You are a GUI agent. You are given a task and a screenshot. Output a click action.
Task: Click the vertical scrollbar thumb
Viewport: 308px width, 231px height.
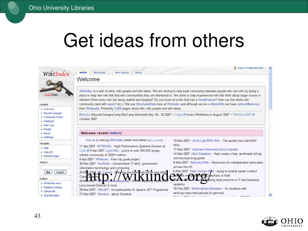tap(270, 90)
